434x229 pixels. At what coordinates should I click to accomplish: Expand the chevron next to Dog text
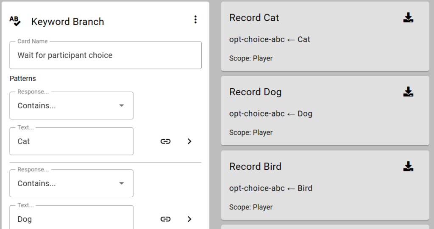pos(189,219)
